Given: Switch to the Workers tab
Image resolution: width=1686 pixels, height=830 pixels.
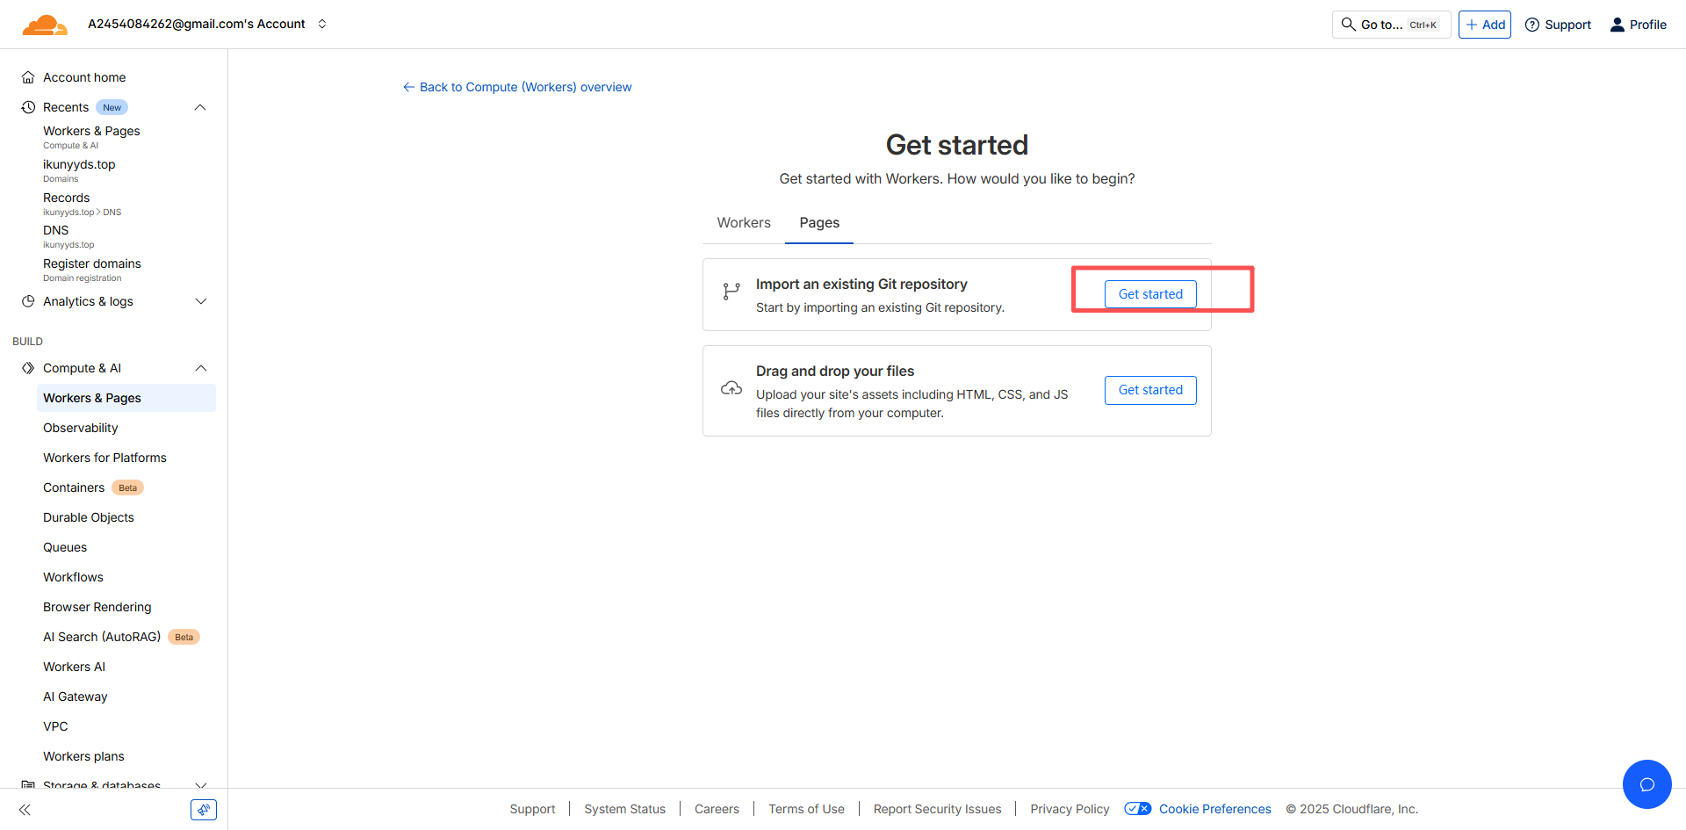Looking at the screenshot, I should (x=744, y=223).
